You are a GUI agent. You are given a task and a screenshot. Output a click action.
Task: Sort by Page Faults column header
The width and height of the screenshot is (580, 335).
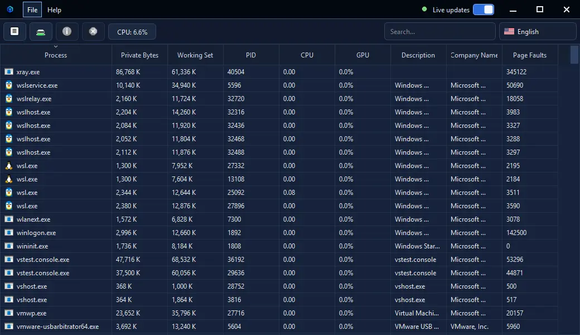[x=530, y=55]
